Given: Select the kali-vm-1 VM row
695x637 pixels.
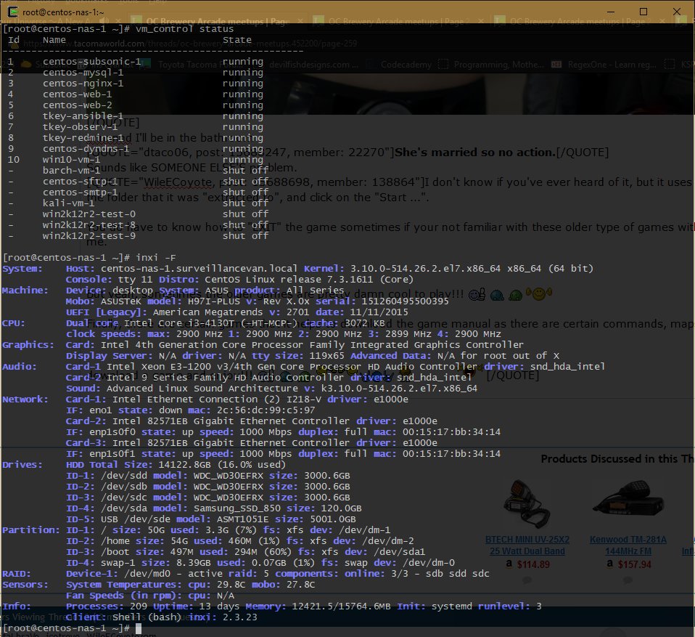Looking at the screenshot, I should coord(138,203).
